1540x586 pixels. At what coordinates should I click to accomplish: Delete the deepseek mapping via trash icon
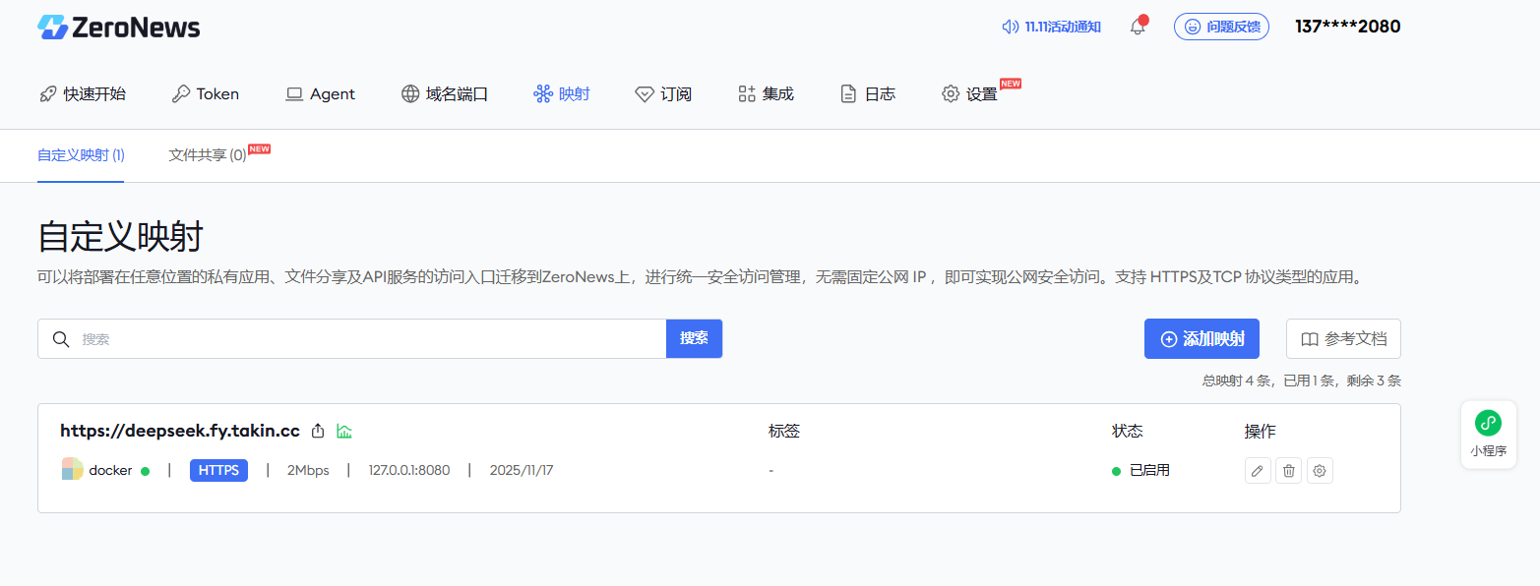click(1288, 471)
